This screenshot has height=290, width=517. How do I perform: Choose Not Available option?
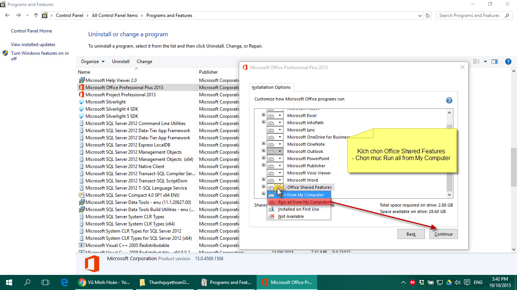click(x=299, y=216)
